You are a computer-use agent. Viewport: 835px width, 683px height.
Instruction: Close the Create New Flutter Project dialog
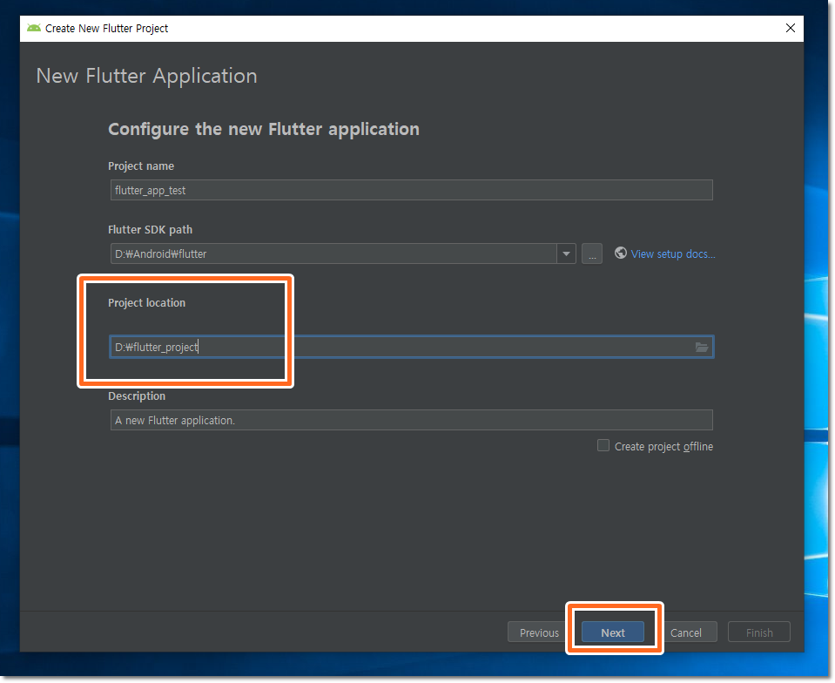click(791, 28)
